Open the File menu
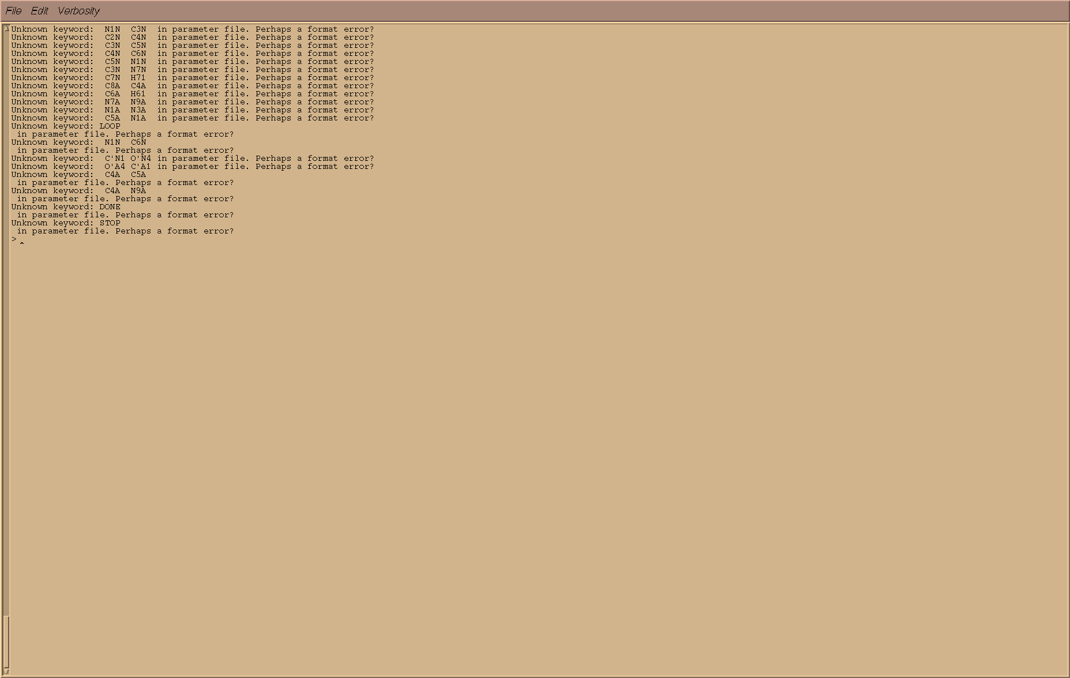This screenshot has height=678, width=1070. pos(13,11)
